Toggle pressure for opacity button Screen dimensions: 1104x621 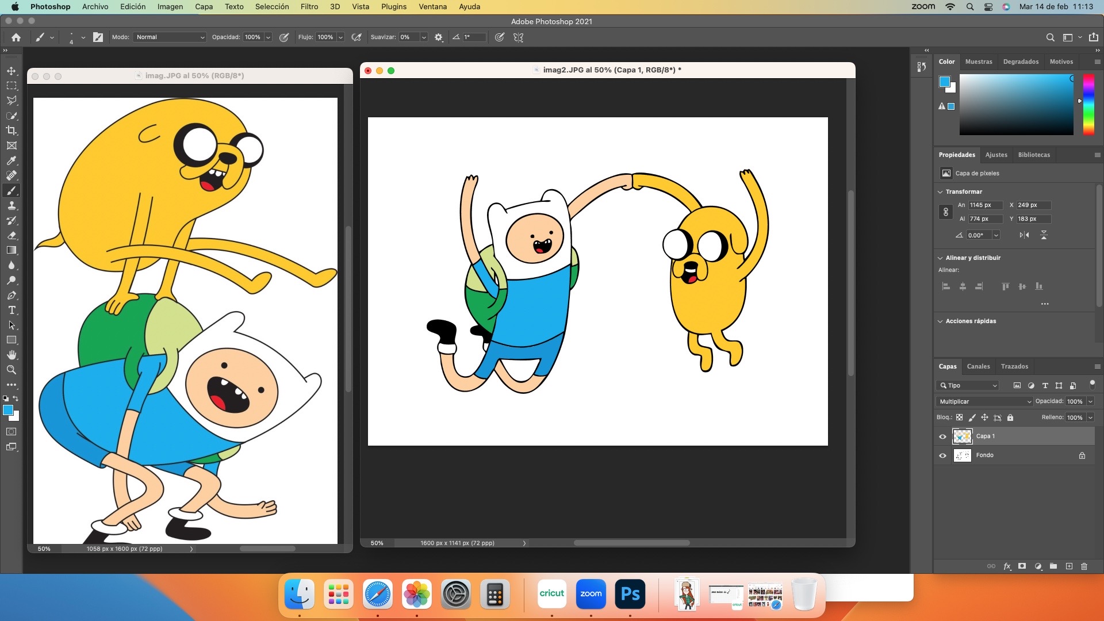pos(284,37)
